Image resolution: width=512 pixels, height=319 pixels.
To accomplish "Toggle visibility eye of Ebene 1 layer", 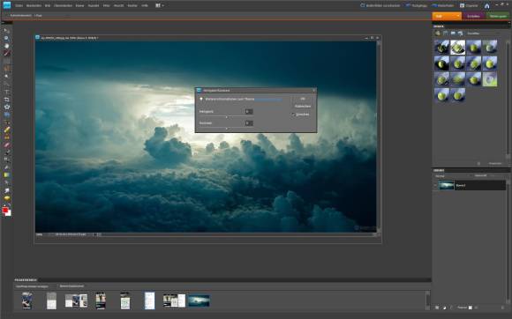I will pyautogui.click(x=435, y=185).
